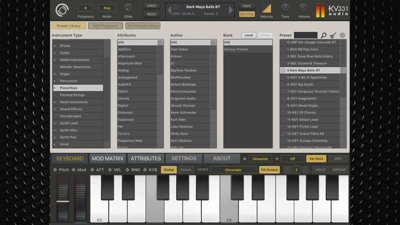Click the VEL diamond modulation source
This screenshot has width=400, height=225.
(110, 169)
